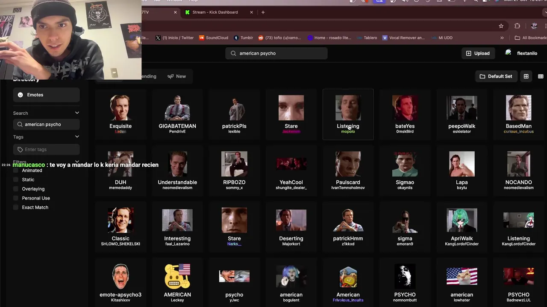Open the All Bookmarks folder
The image size is (547, 307).
click(x=531, y=38)
